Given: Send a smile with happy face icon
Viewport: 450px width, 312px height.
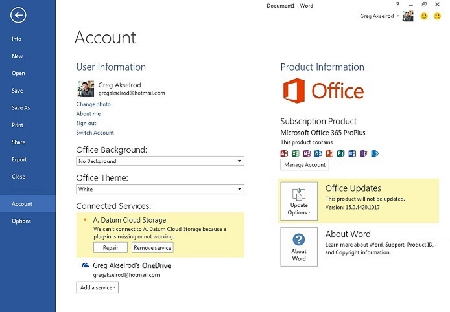Looking at the screenshot, I should point(424,16).
